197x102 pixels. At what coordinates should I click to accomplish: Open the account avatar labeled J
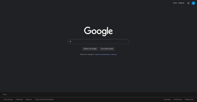coord(193,3)
